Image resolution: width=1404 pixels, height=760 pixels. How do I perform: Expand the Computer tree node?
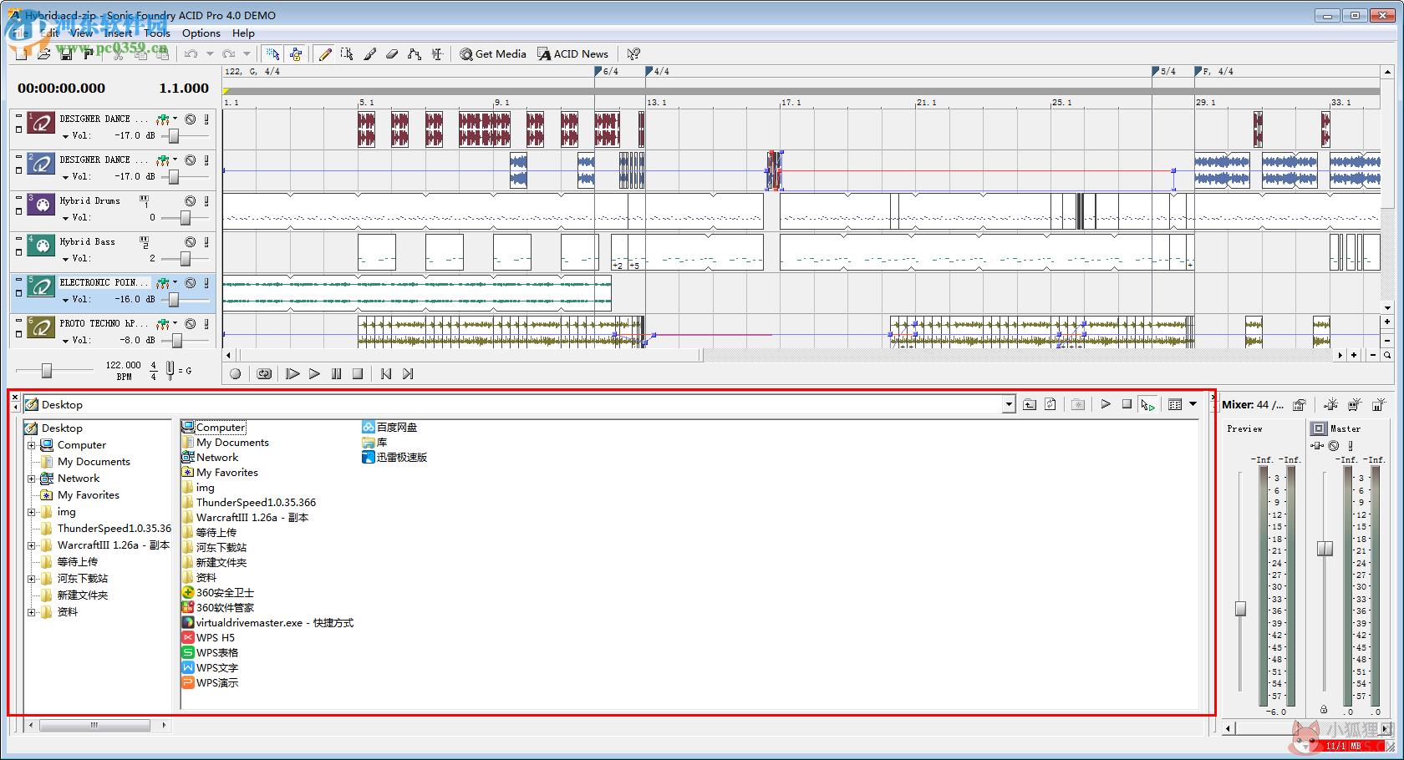tap(32, 445)
